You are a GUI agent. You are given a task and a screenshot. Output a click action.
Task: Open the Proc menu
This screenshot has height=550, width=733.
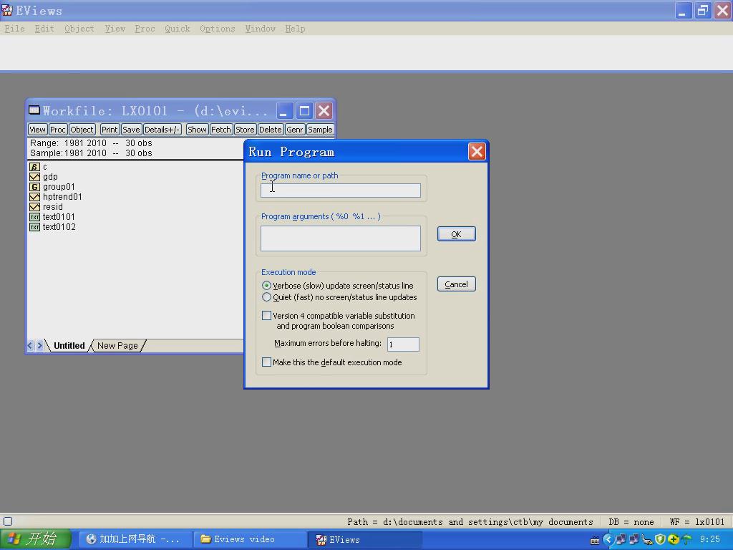coord(145,29)
